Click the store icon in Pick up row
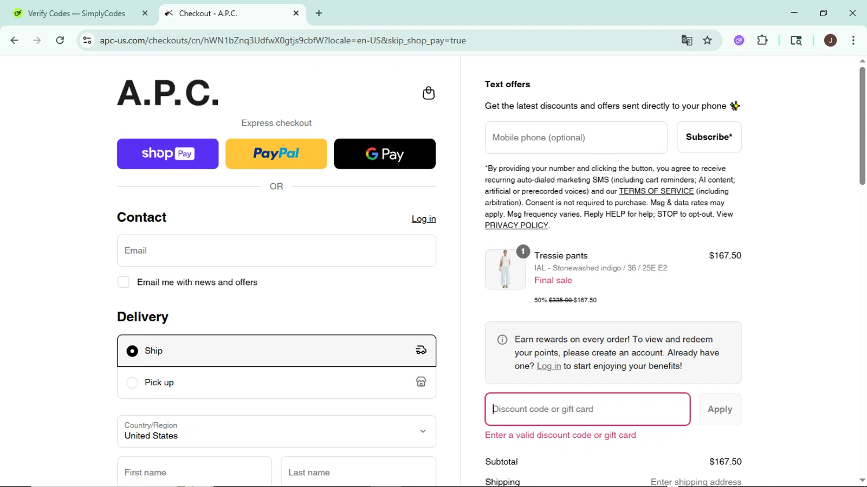Viewport: 867px width, 487px height. coord(421,382)
